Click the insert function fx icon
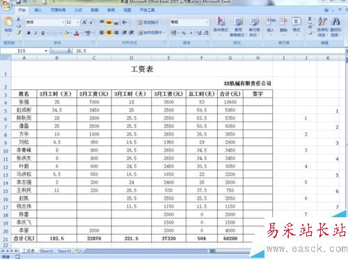The height and width of the screenshot is (259, 348). tap(69, 51)
